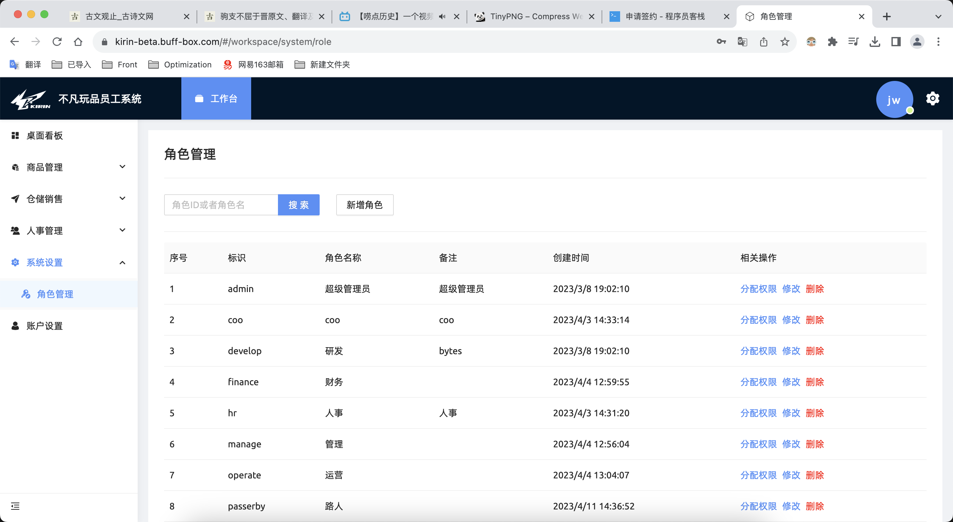
Task: Click the password key icon in address bar
Action: point(721,41)
